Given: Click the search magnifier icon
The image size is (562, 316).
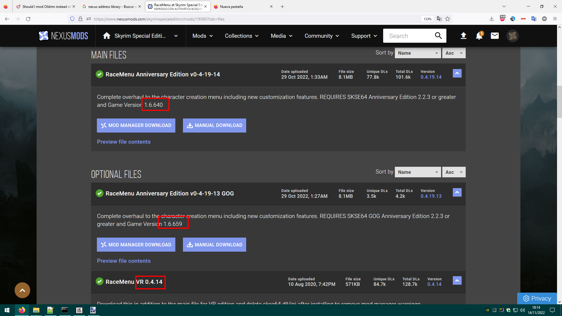Looking at the screenshot, I should tap(438, 36).
